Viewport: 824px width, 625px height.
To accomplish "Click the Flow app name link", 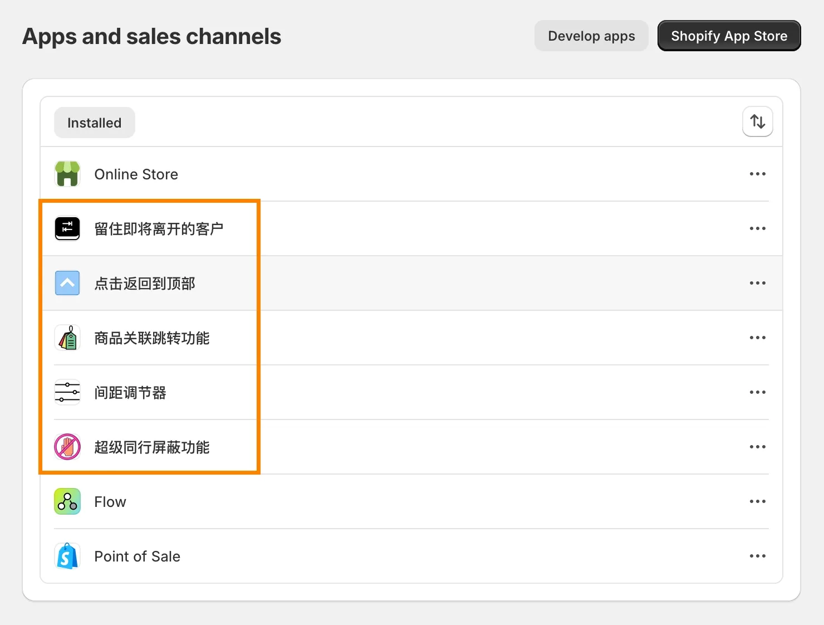I will tap(110, 501).
